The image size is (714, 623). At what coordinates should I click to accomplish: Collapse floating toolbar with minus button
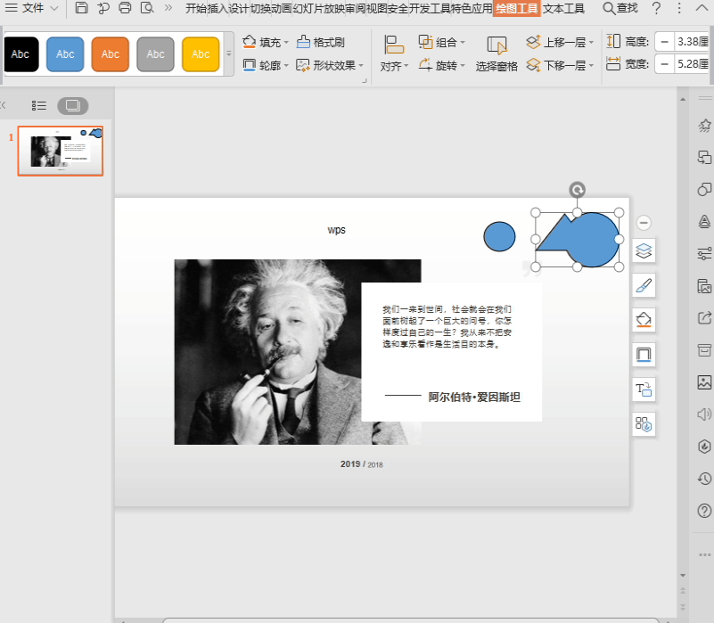tap(644, 223)
